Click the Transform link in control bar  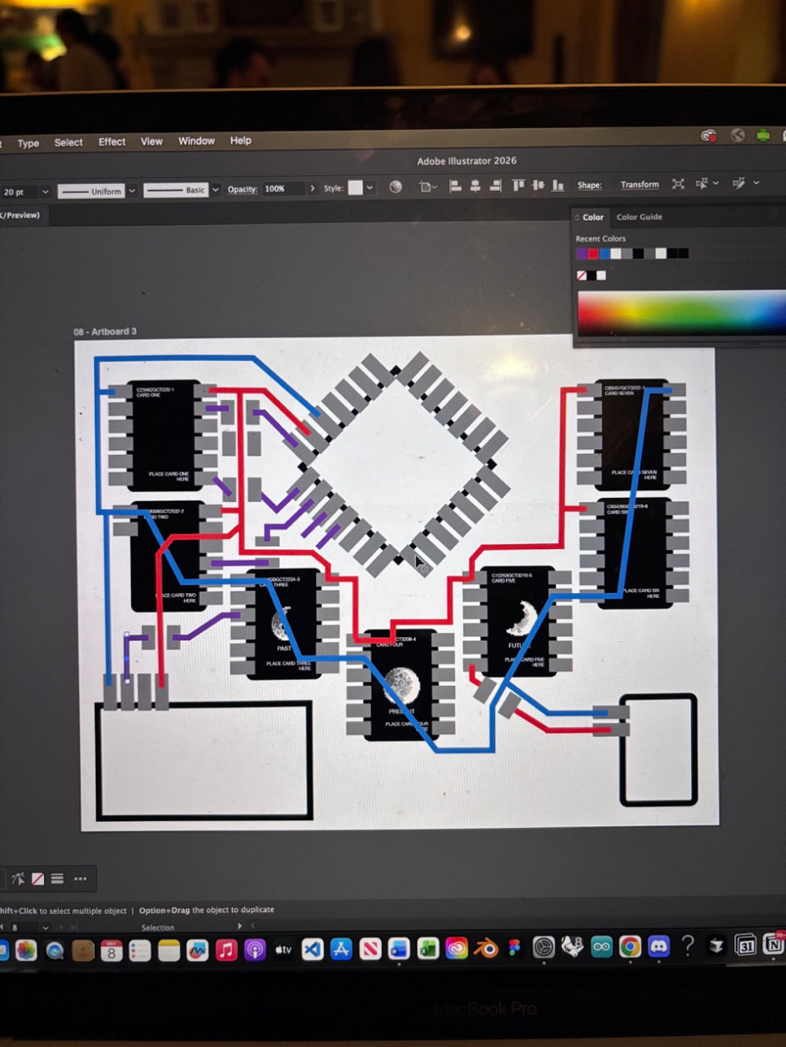pyautogui.click(x=639, y=185)
